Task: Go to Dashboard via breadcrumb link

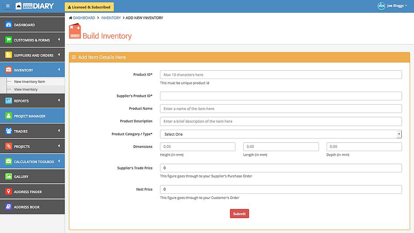Action: pos(83,18)
